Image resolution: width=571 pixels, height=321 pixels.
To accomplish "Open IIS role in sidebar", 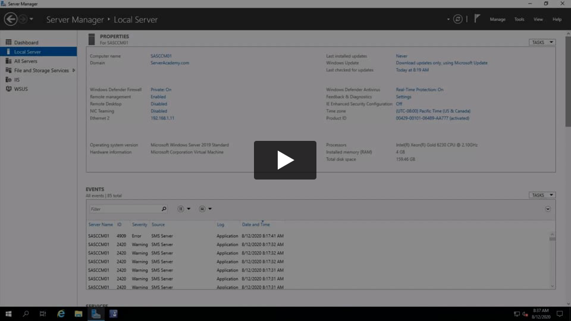I will point(17,80).
